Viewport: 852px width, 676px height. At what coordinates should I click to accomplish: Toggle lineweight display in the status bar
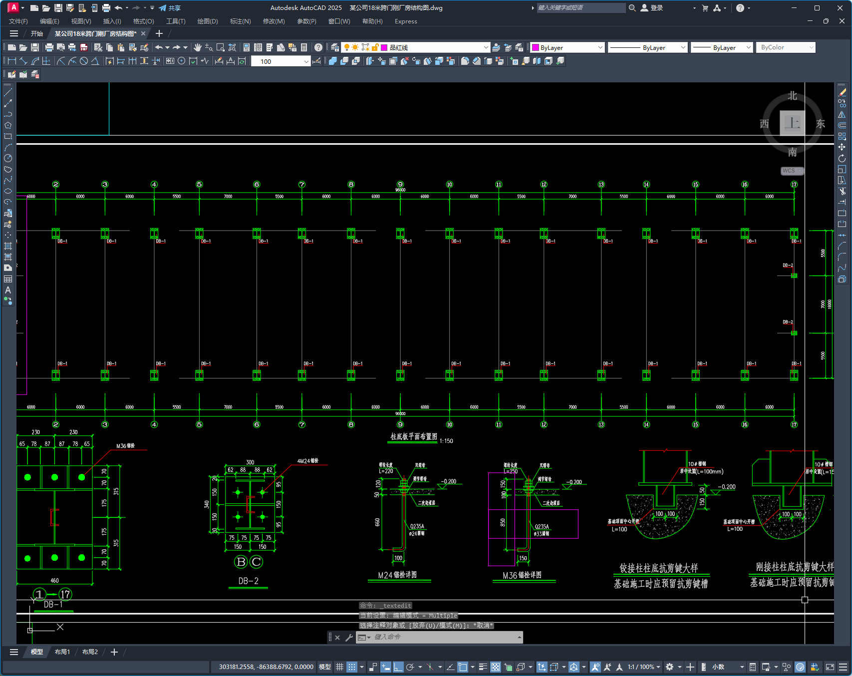(483, 667)
